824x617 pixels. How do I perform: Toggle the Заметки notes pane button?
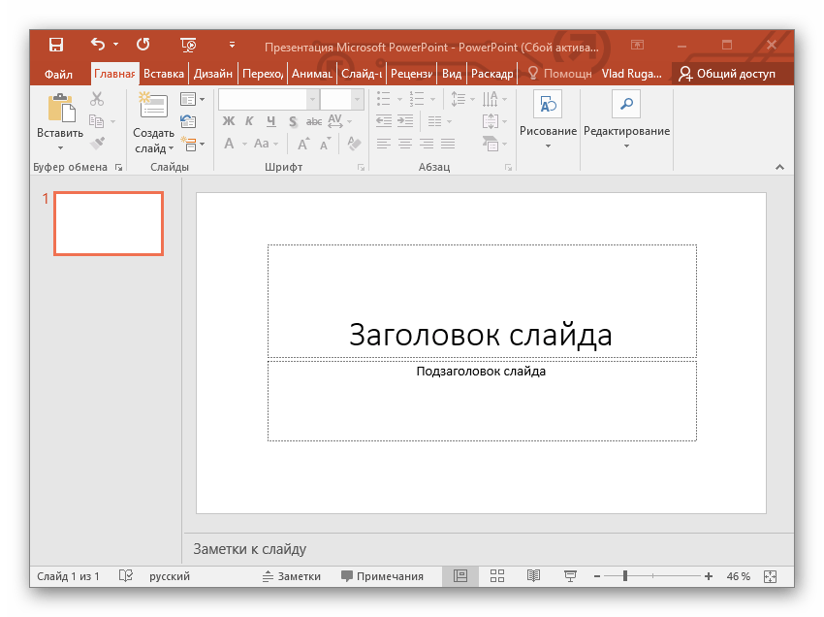pyautogui.click(x=292, y=576)
